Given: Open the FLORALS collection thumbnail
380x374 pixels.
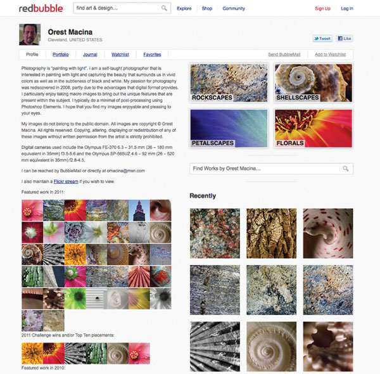Looking at the screenshot, I should point(313,128).
